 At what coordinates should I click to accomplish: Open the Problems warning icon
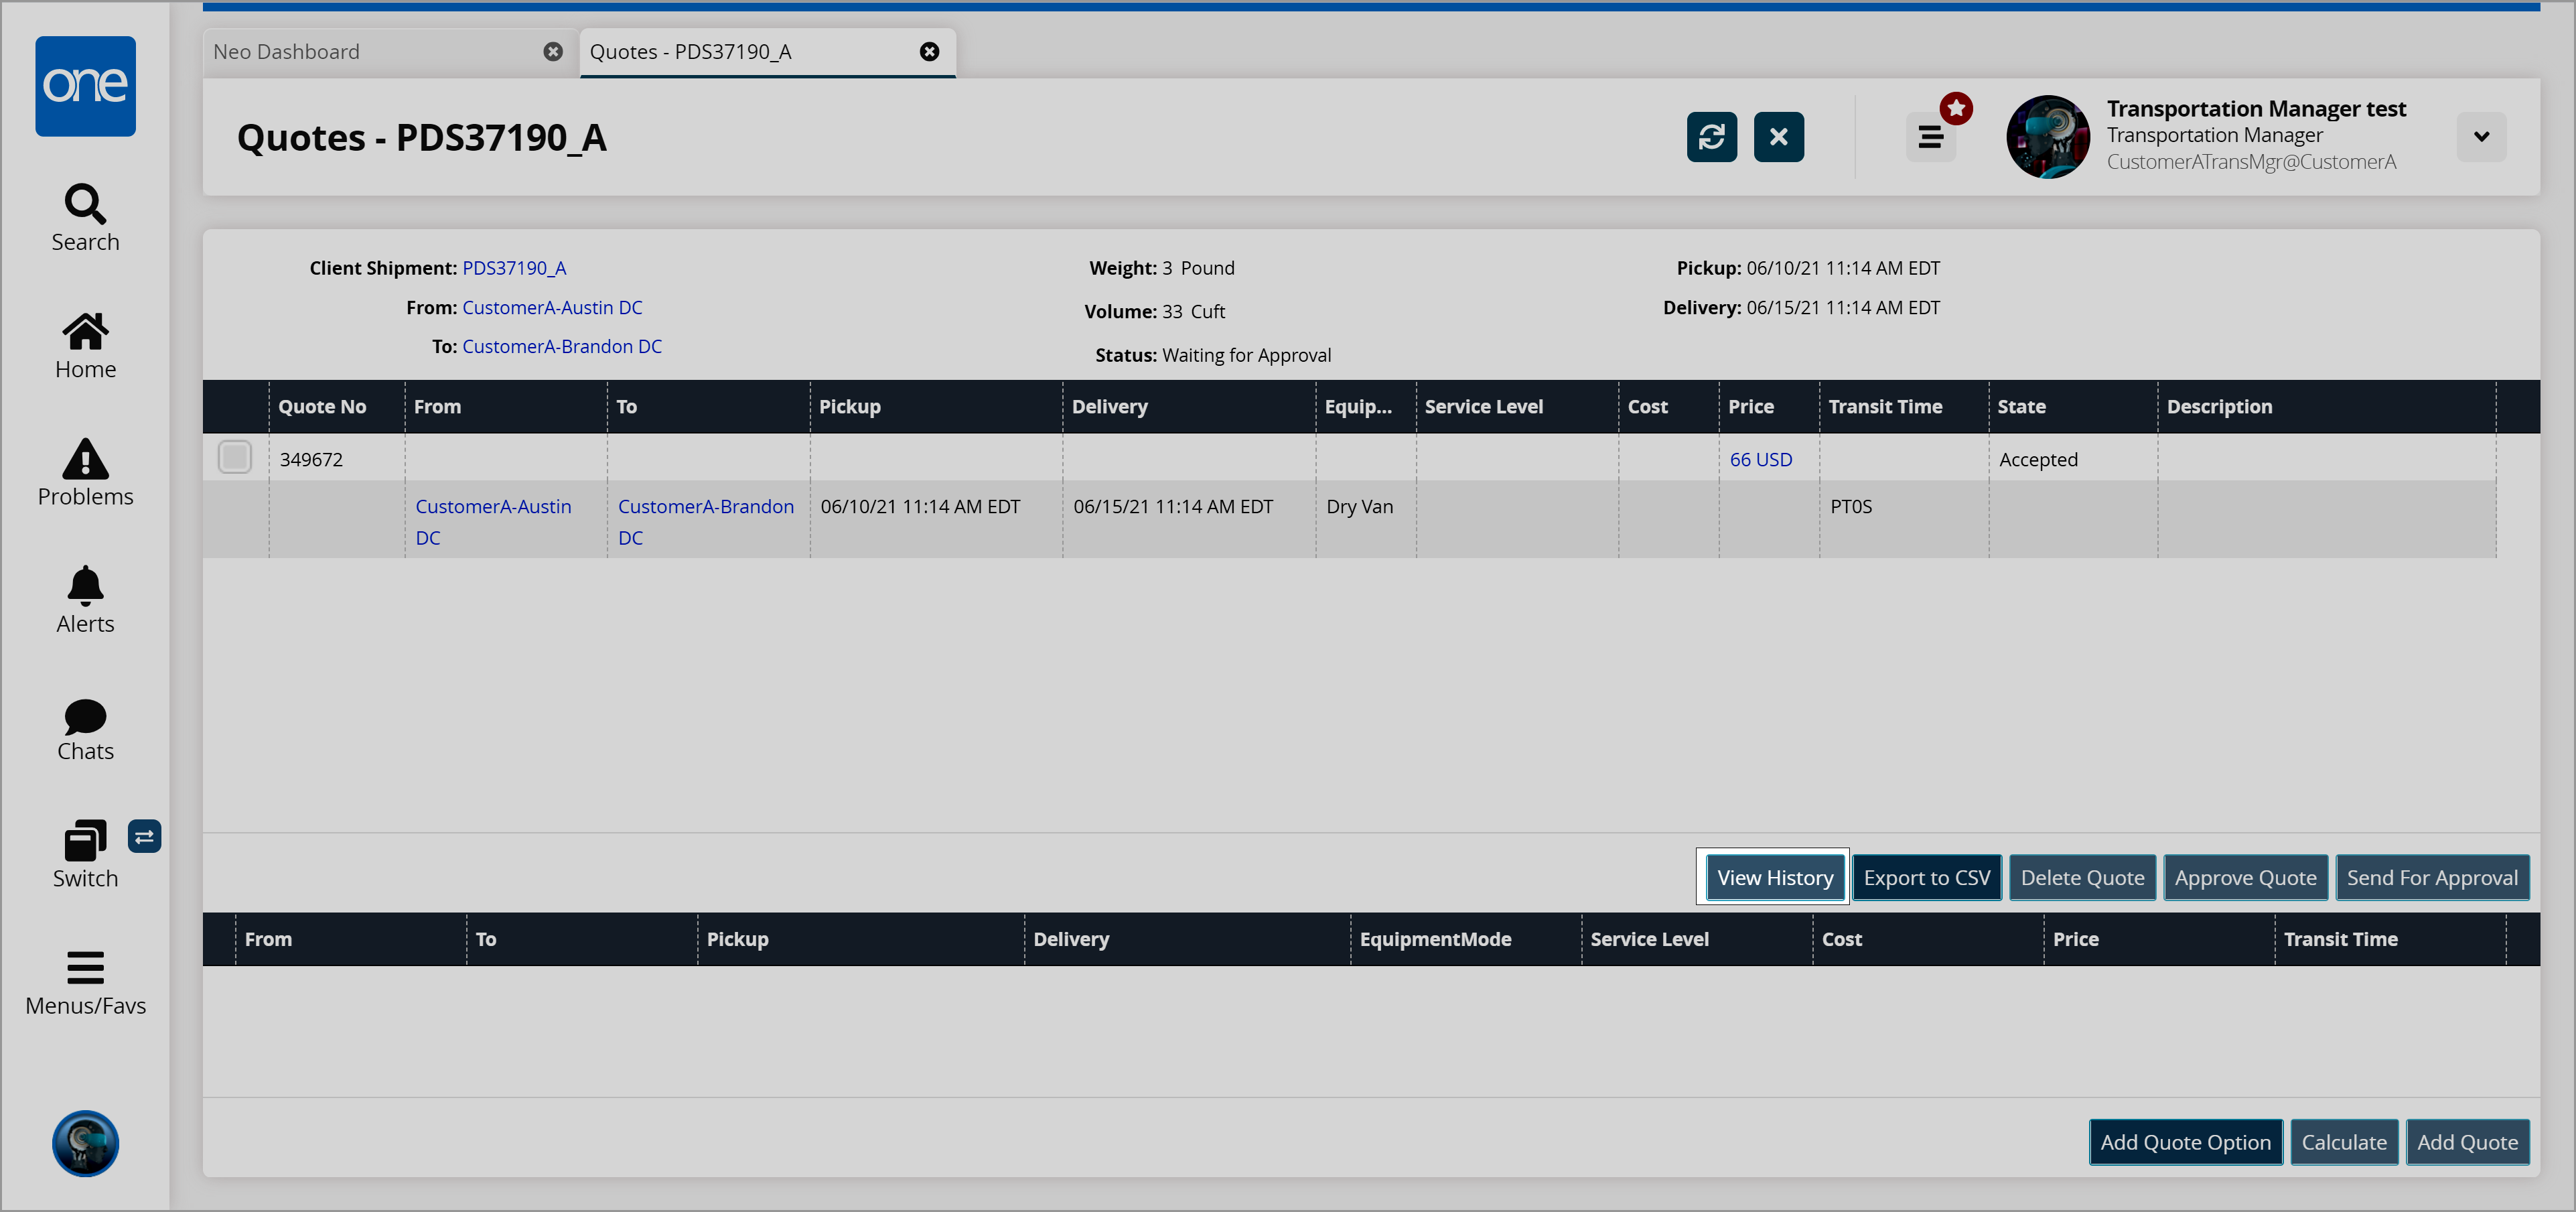(85, 460)
